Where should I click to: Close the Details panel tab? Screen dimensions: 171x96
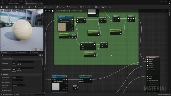click(13, 52)
